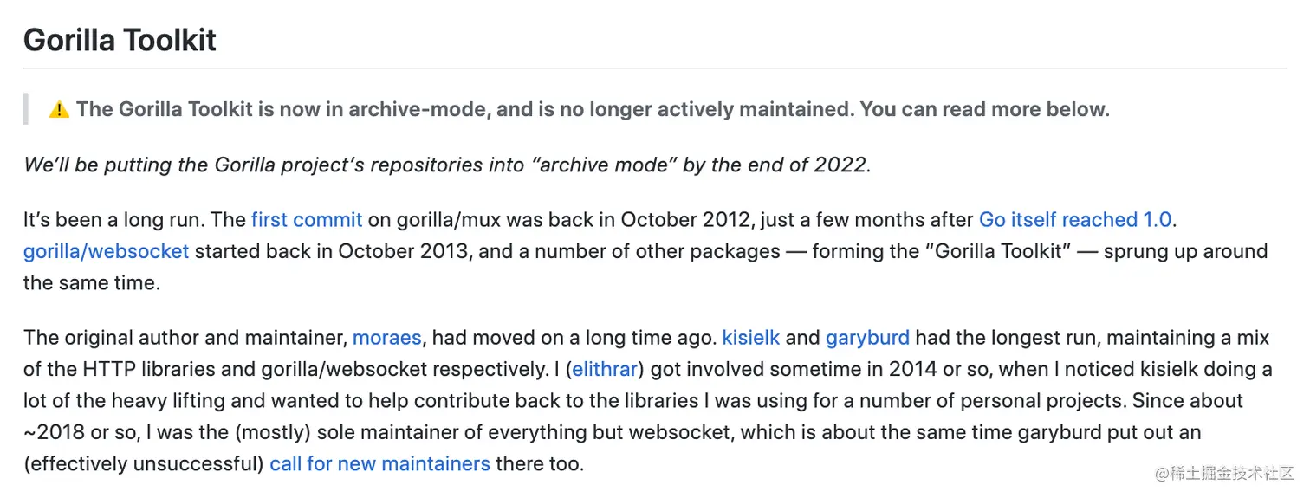Click the italic "end of 2022" sentence
1310x498 pixels.
[x=447, y=165]
